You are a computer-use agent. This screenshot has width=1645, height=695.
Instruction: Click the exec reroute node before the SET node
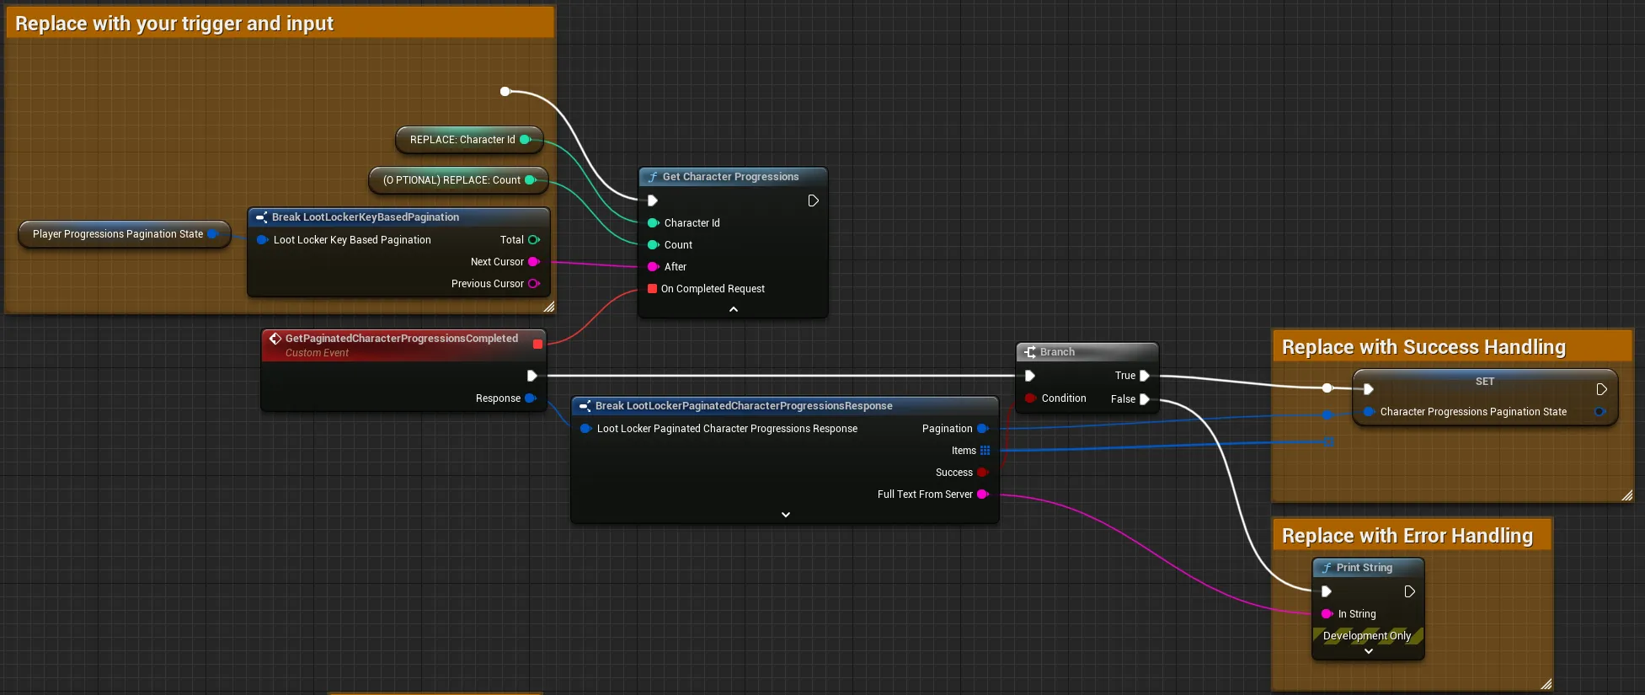(x=1327, y=388)
